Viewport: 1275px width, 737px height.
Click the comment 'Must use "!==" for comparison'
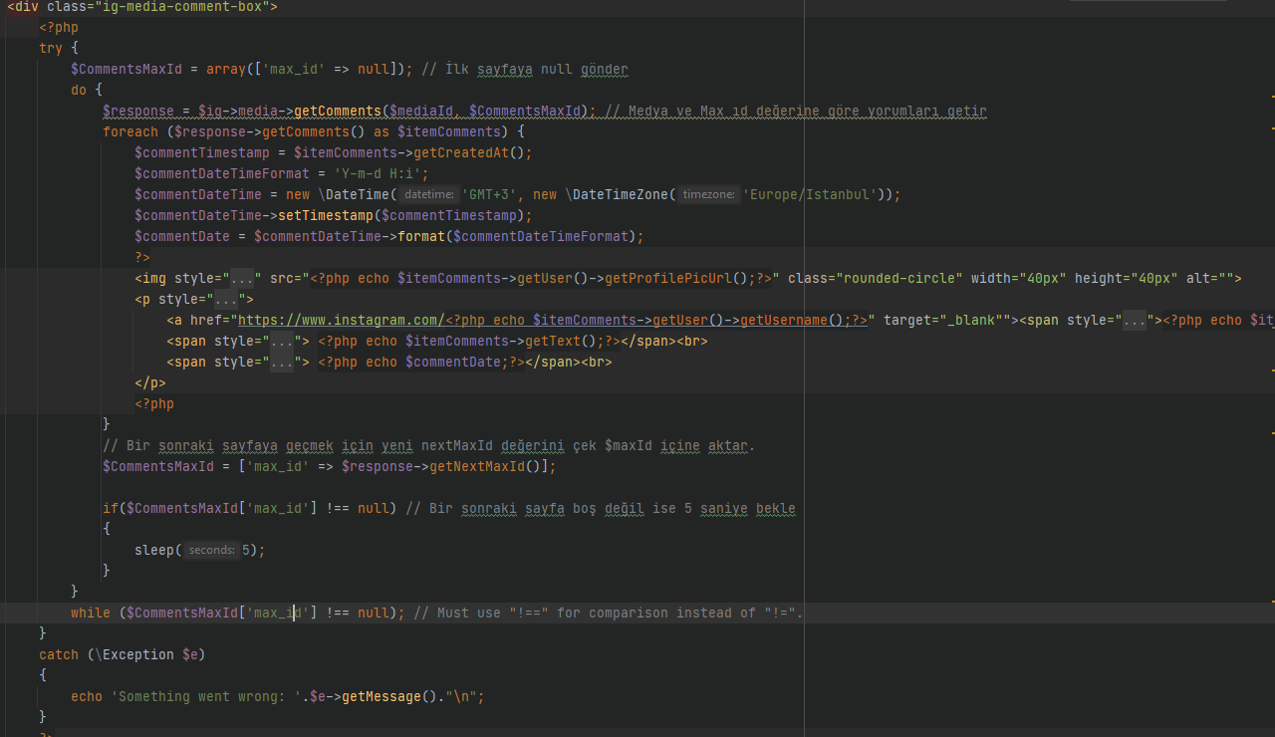click(x=609, y=614)
